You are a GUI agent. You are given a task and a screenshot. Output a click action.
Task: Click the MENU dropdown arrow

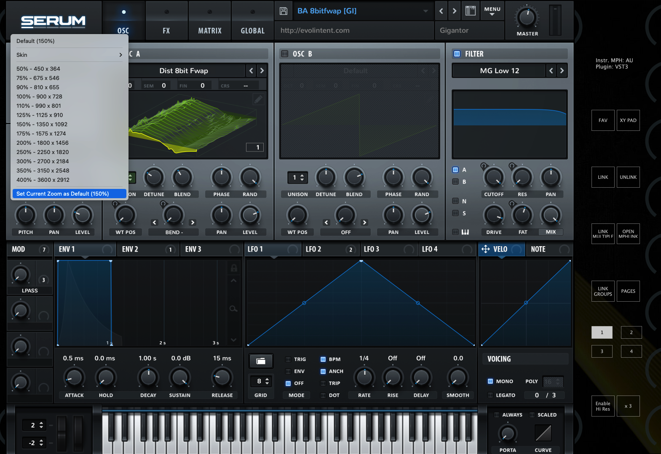coord(492,14)
